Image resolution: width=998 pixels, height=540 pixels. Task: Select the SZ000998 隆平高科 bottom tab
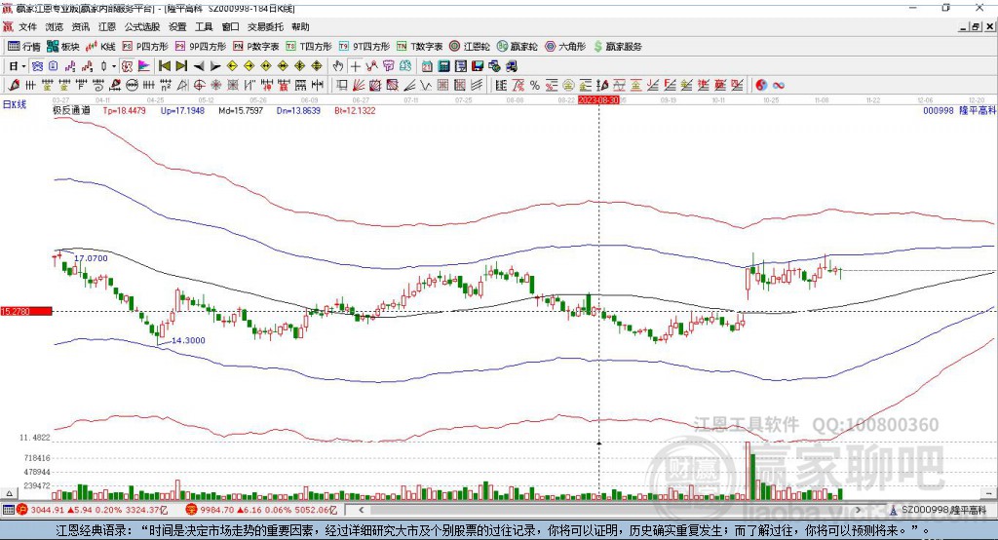[940, 510]
